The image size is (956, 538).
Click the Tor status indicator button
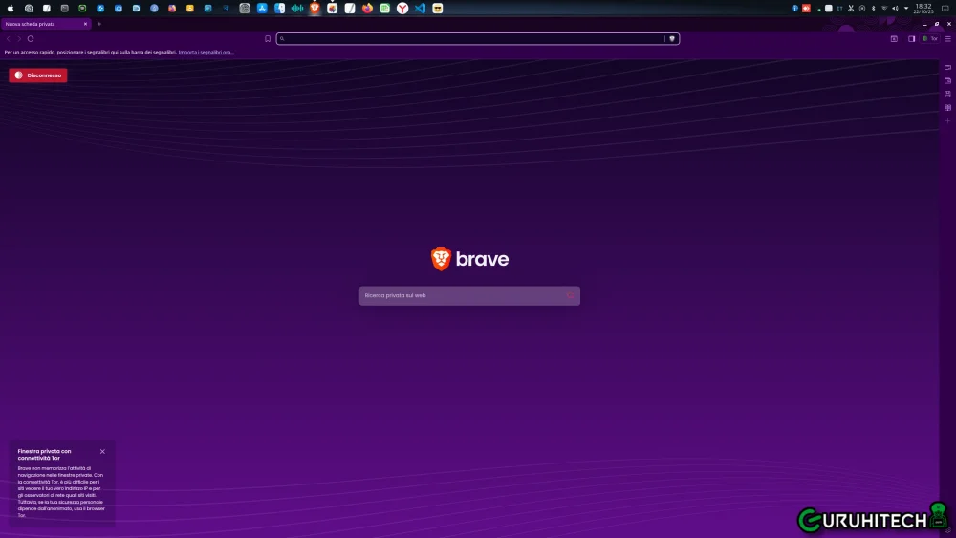tap(929, 39)
